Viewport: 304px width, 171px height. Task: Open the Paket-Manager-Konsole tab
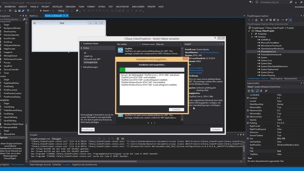point(40,165)
